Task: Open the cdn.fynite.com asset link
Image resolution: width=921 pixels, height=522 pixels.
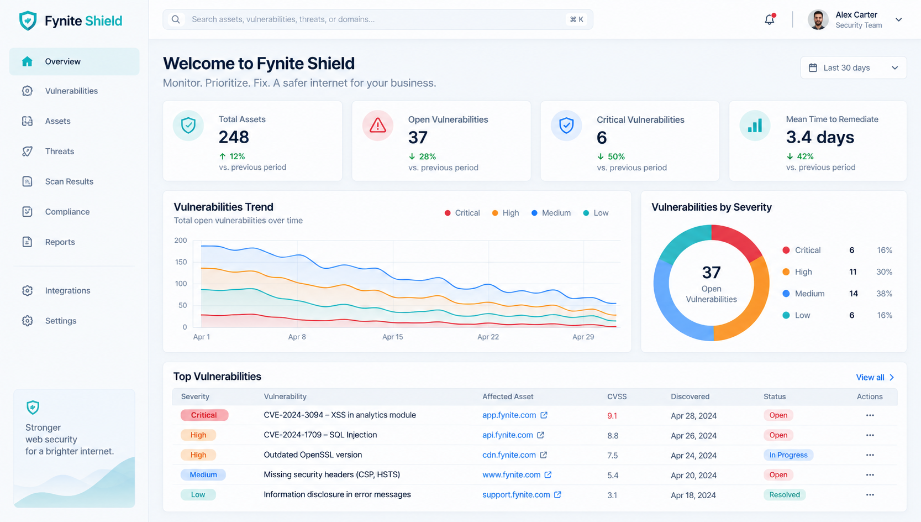Action: coord(509,455)
